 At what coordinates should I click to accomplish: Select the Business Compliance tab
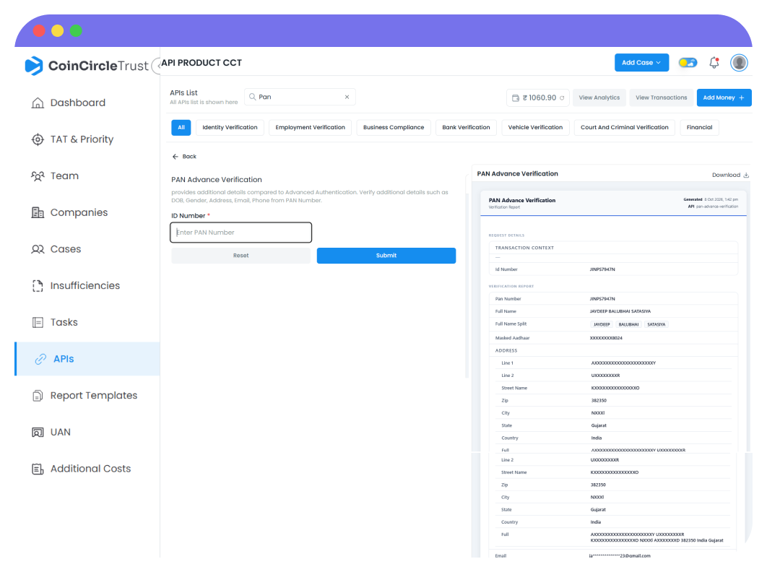(394, 128)
